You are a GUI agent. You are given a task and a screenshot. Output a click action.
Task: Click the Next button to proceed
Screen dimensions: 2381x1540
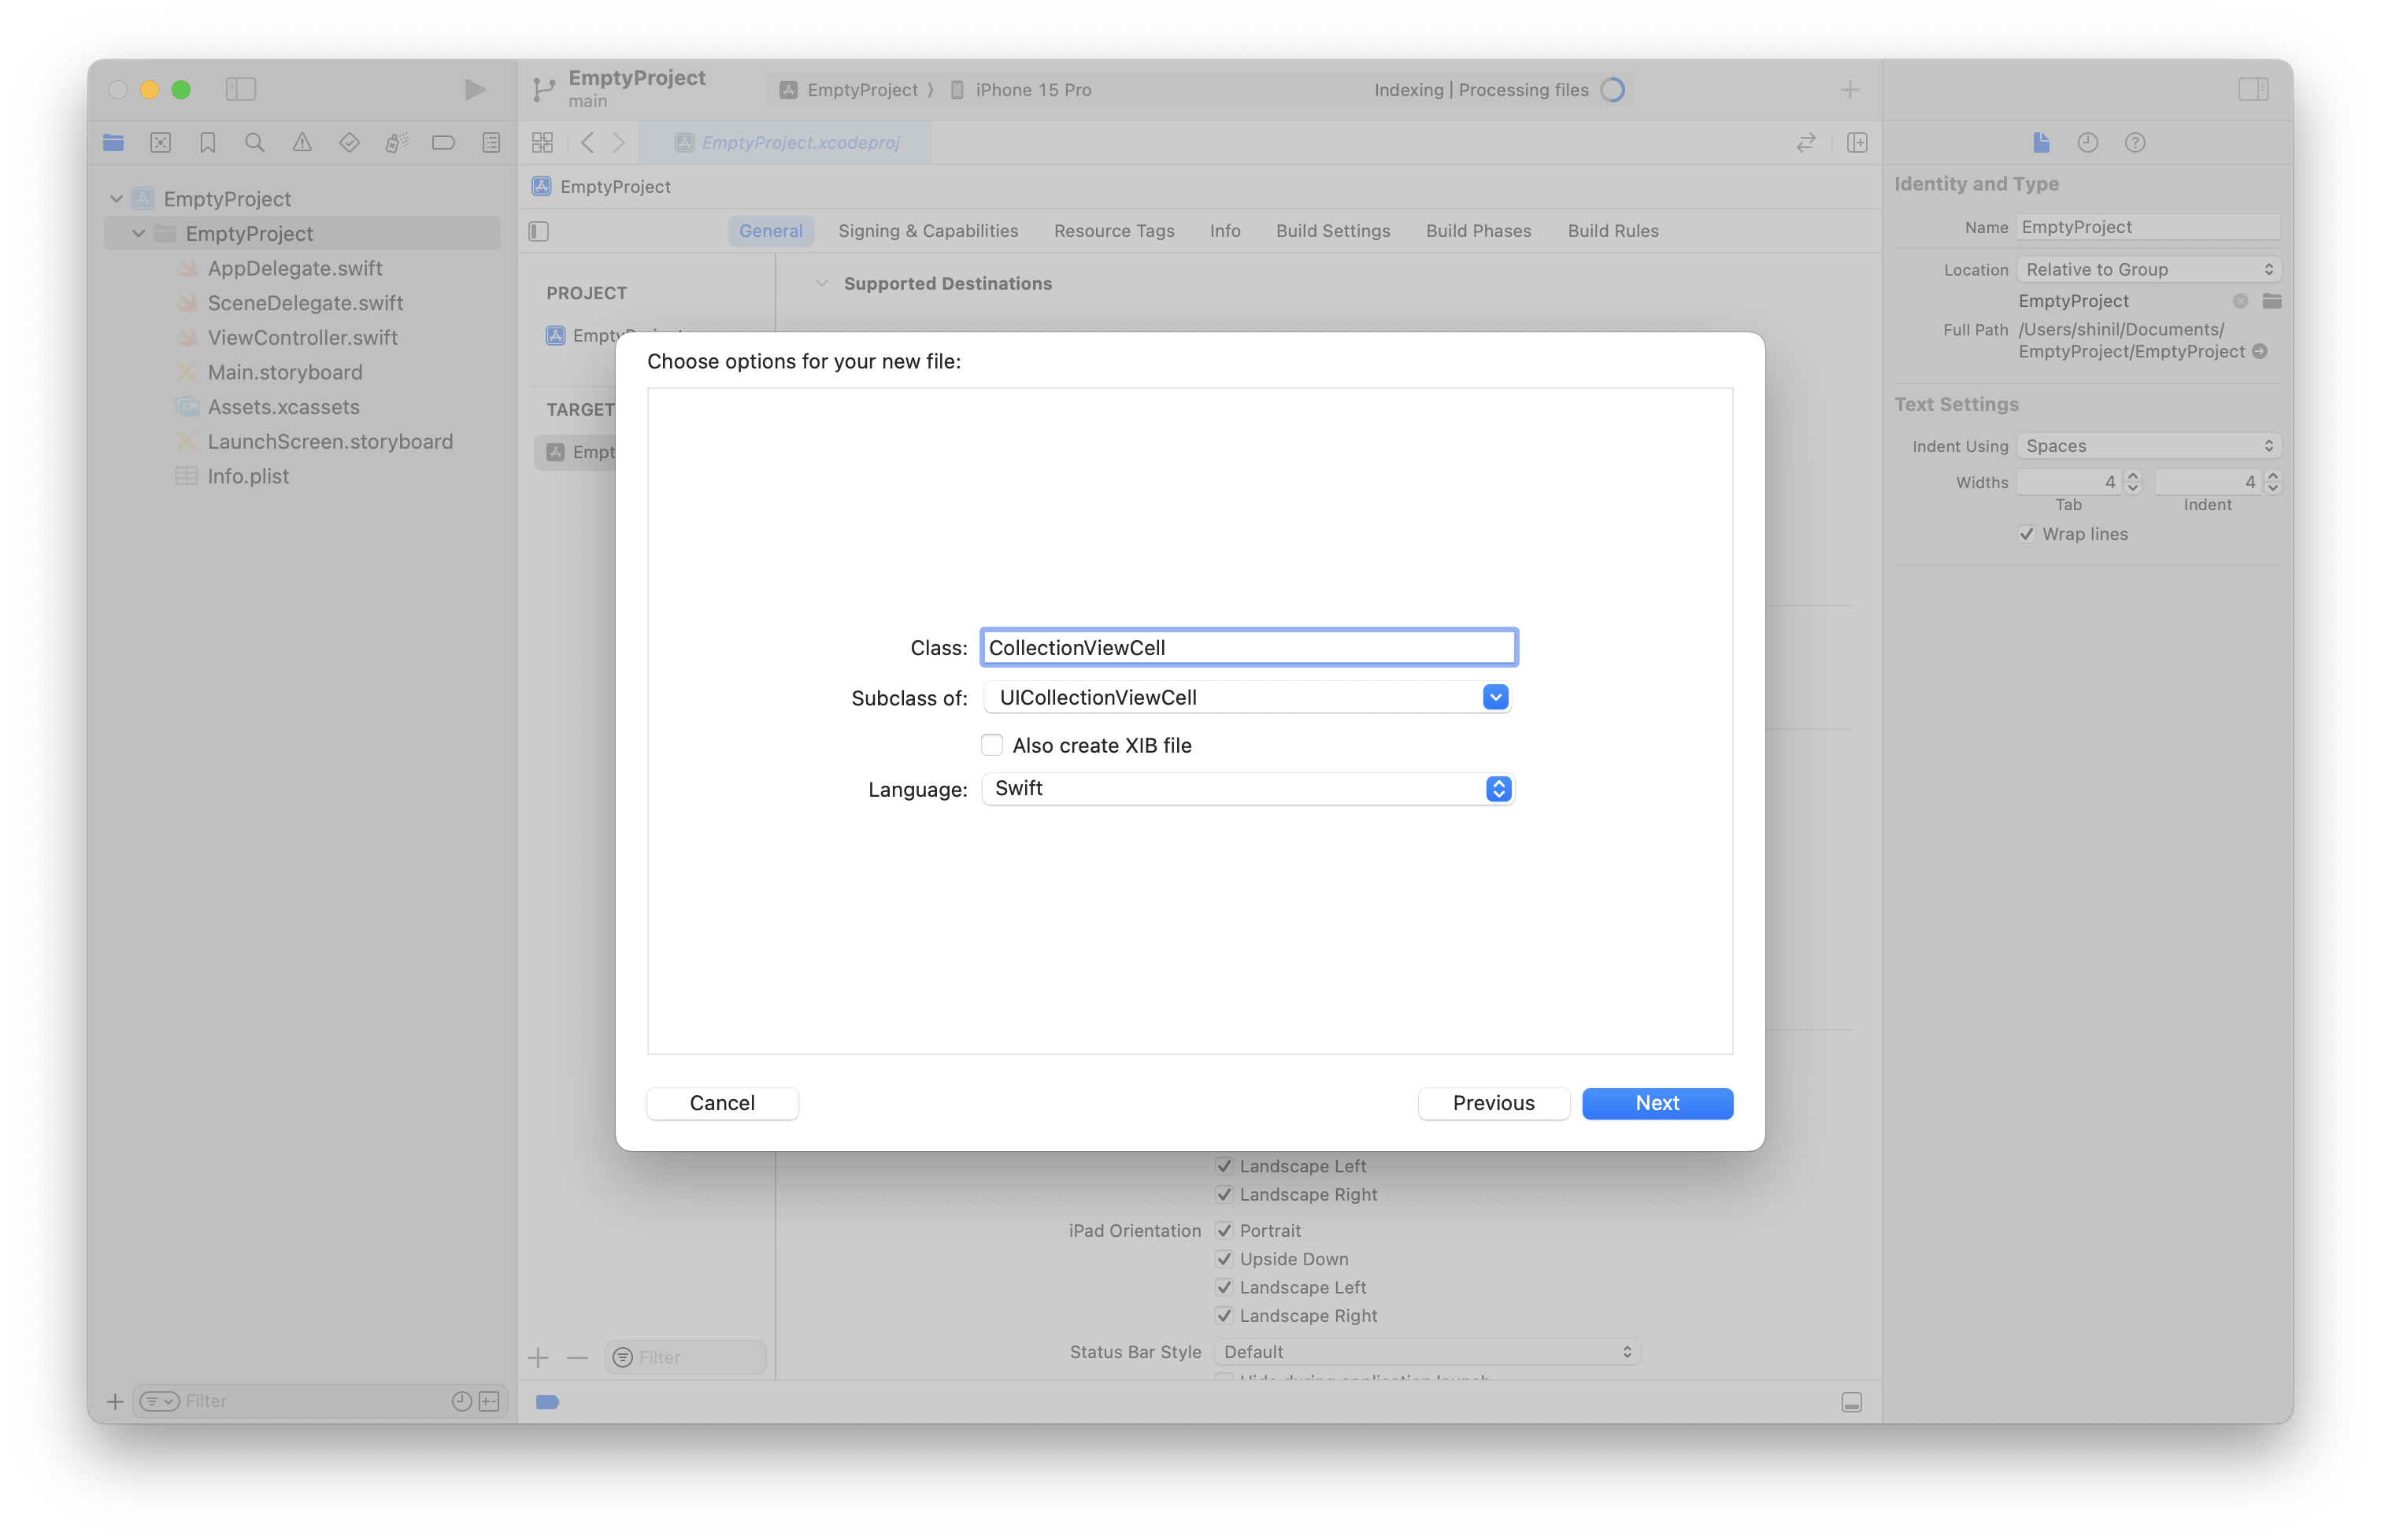click(x=1657, y=1102)
